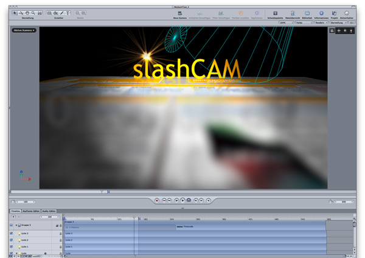Lock the Licht 1 layer

tap(60, 246)
